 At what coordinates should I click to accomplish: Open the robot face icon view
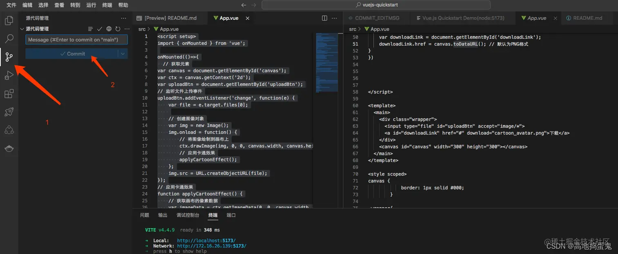click(x=9, y=149)
